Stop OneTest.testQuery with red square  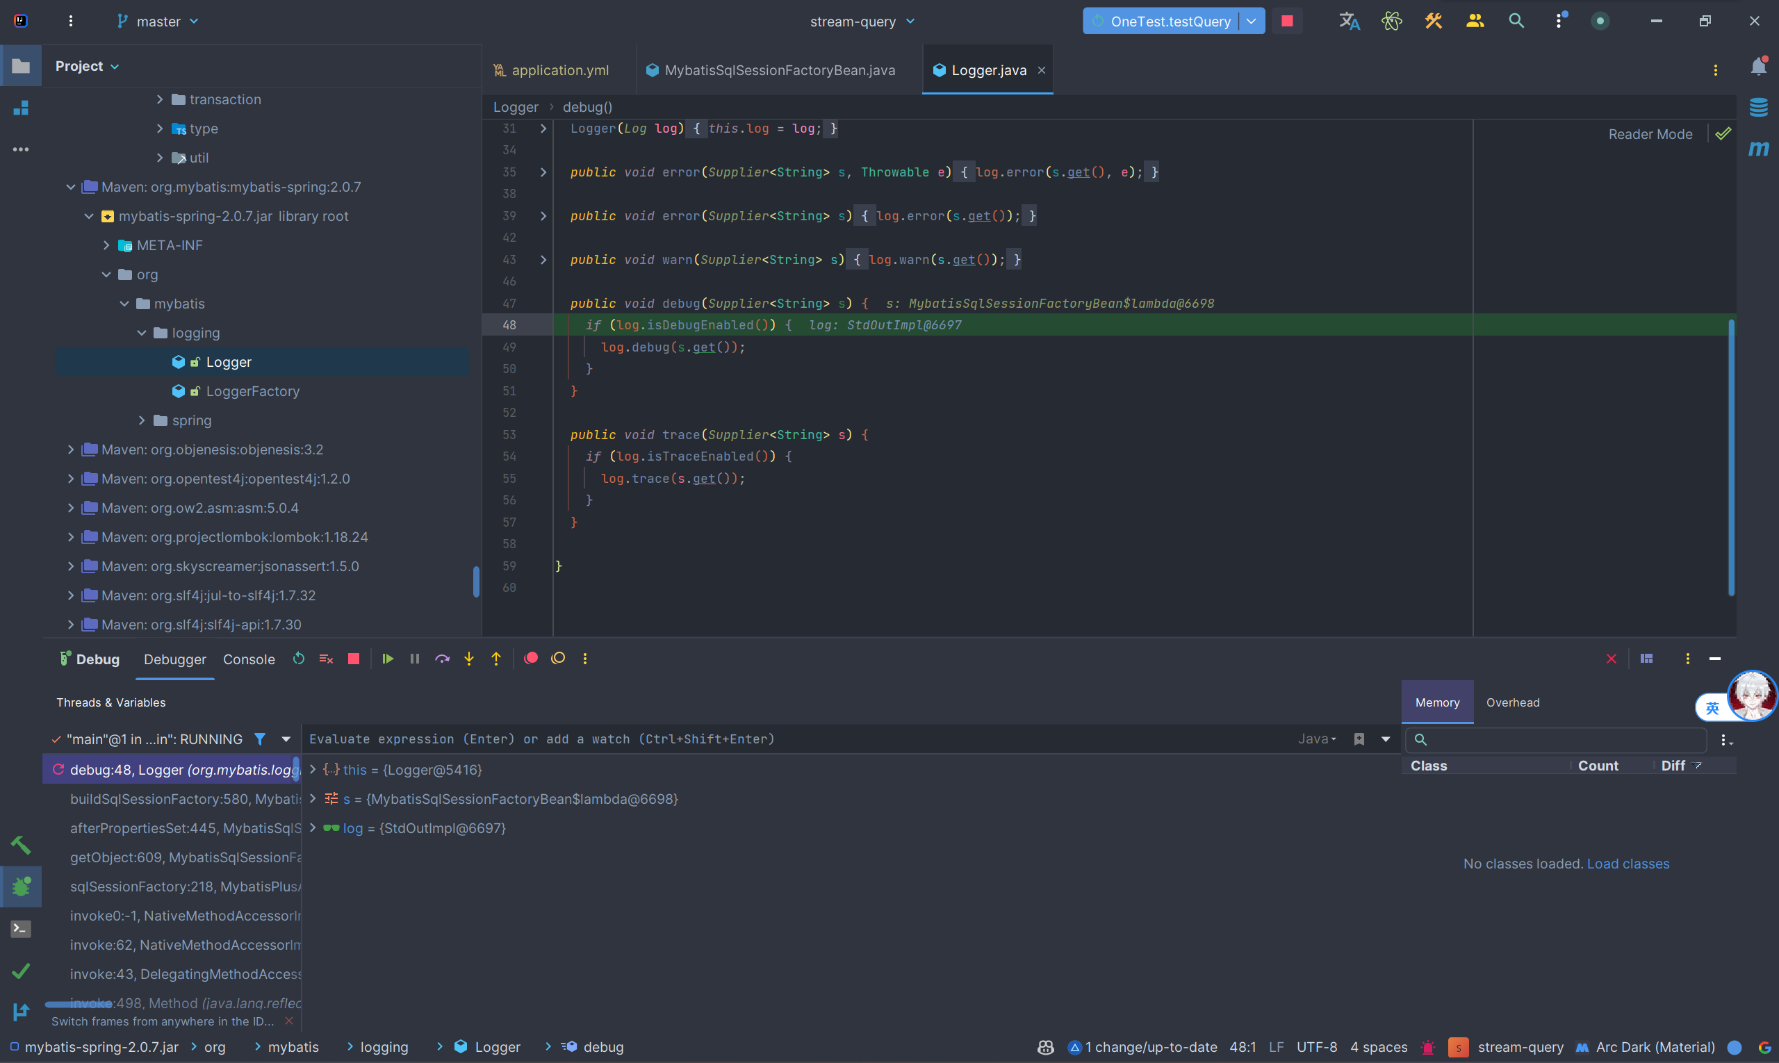tap(1287, 21)
